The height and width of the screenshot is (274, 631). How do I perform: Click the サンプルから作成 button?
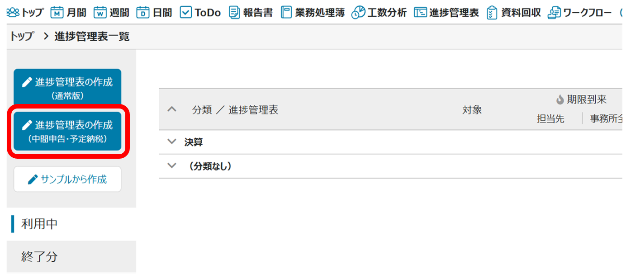67,180
